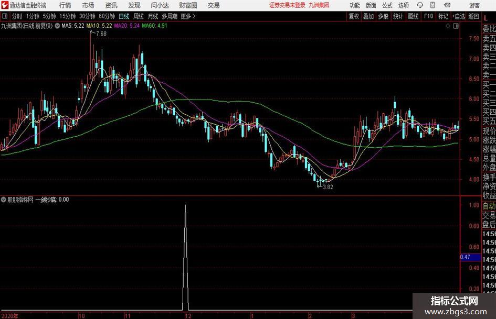This screenshot has height=319, width=496.
Task: Click the MA20: 5.24 indicator value
Action: click(127, 26)
